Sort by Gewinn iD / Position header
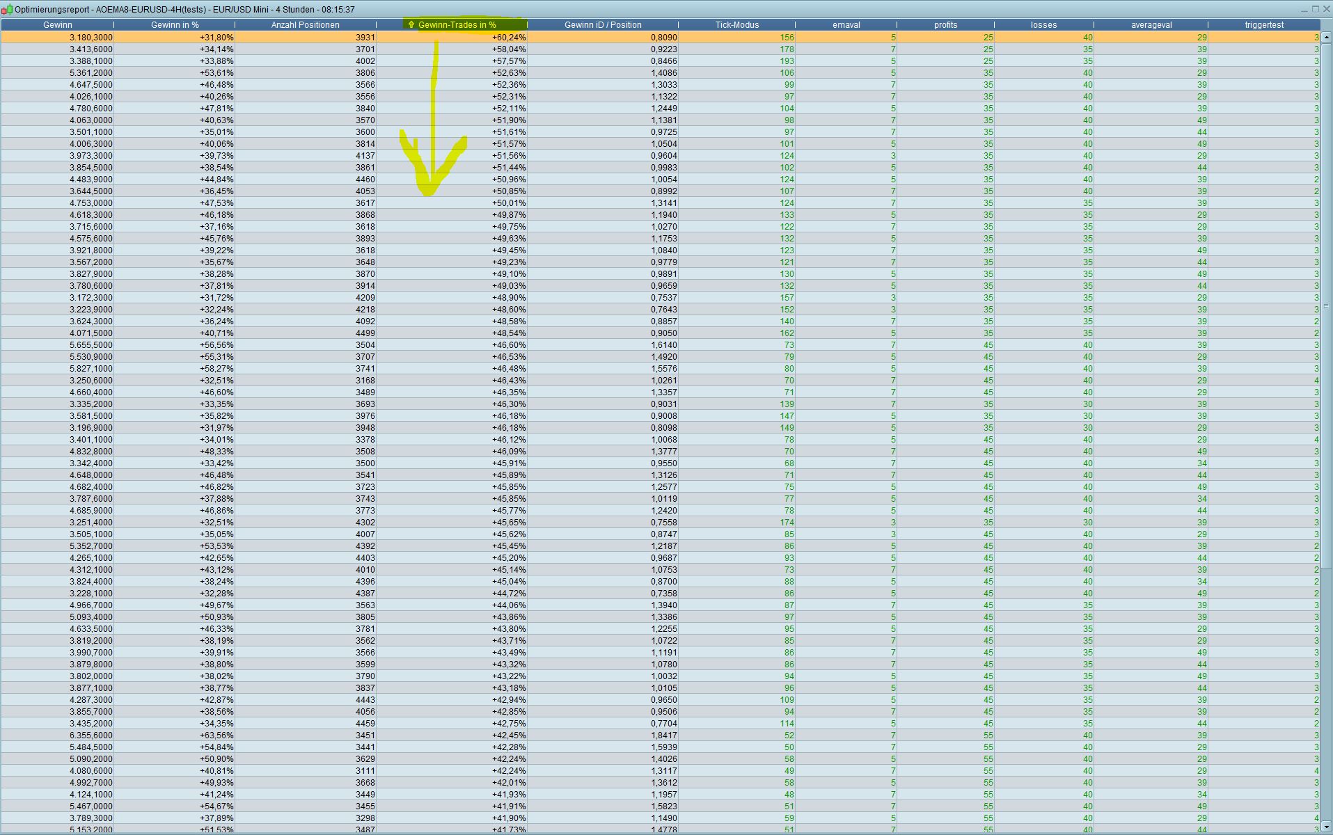 coord(603,24)
